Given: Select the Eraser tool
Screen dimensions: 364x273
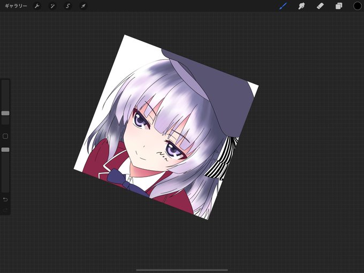Looking at the screenshot, I should (320, 6).
